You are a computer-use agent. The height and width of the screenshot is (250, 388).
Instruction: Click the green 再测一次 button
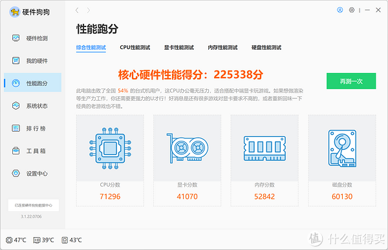pyautogui.click(x=351, y=81)
